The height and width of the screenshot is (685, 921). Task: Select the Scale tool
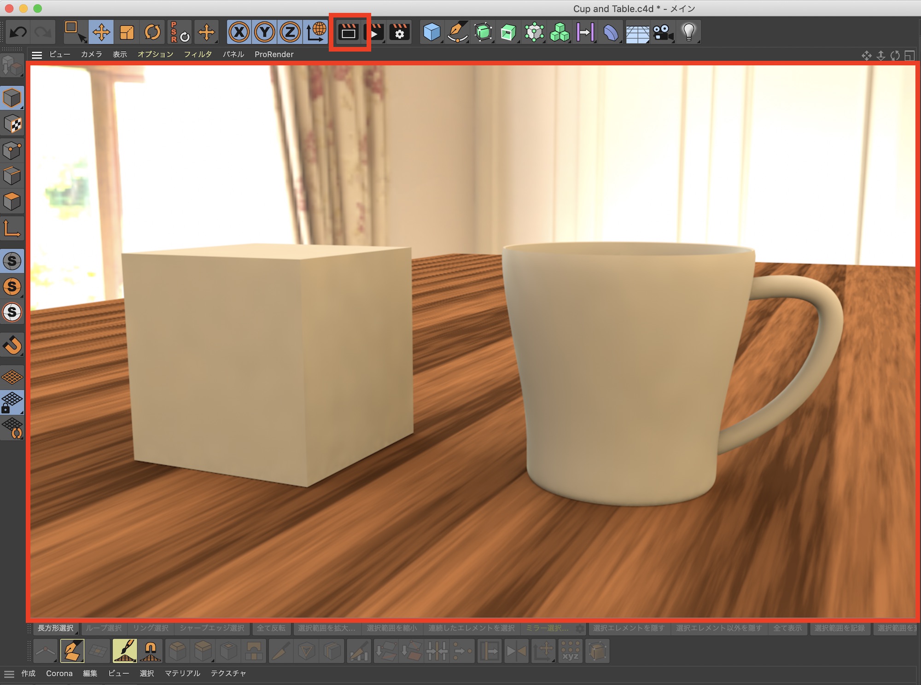tap(127, 32)
